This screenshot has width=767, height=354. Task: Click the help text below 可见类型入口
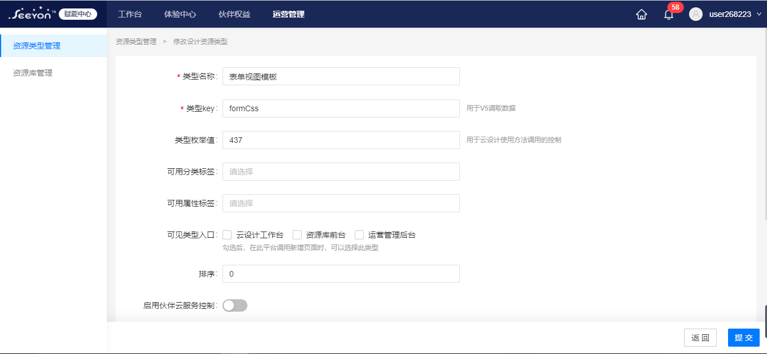coord(300,248)
